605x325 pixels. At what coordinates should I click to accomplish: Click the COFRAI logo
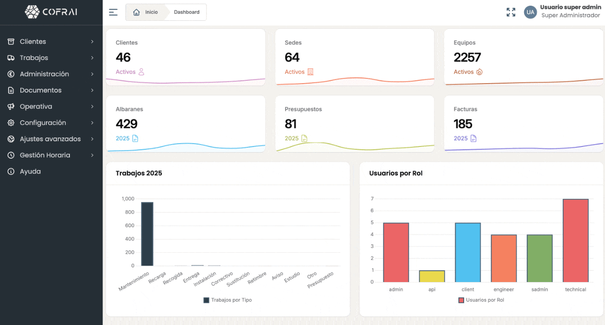click(x=51, y=12)
